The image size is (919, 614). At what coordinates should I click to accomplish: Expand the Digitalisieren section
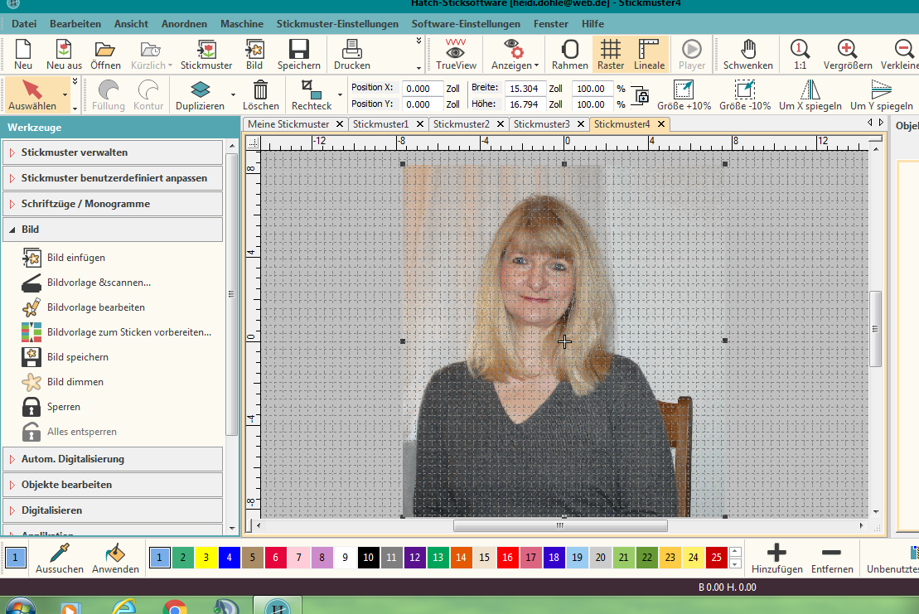pyautogui.click(x=113, y=510)
